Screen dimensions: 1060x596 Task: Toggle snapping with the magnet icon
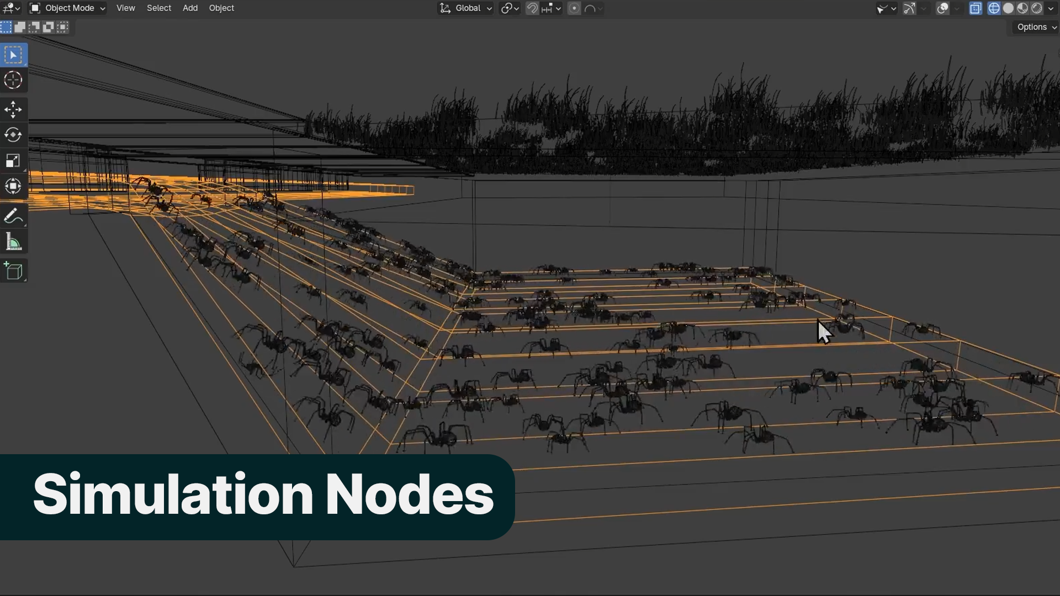tap(532, 8)
